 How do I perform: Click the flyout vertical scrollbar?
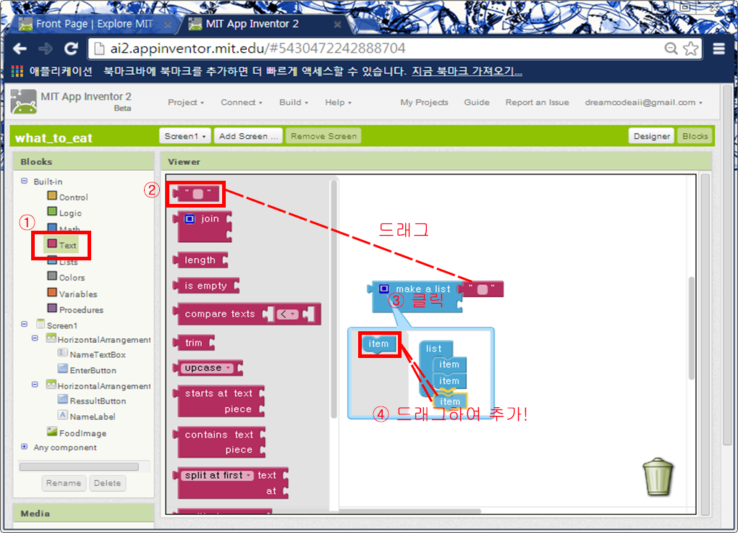(334, 299)
